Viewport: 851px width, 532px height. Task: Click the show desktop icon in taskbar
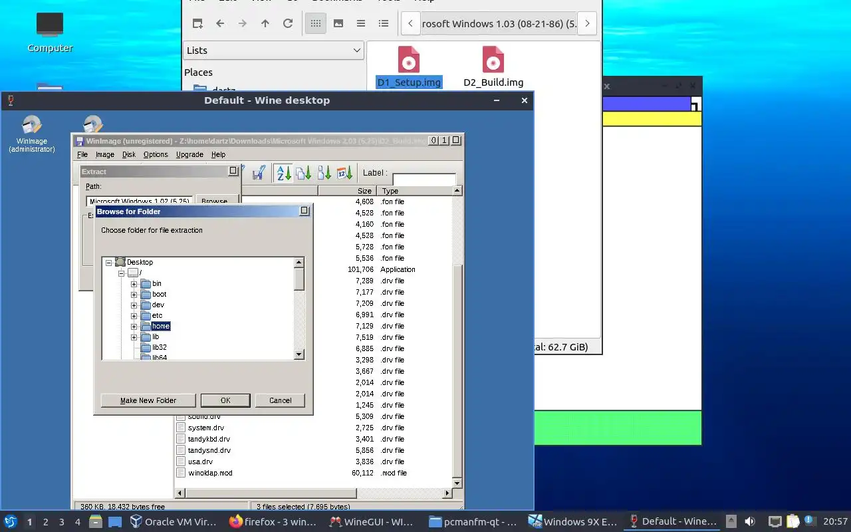(x=115, y=522)
